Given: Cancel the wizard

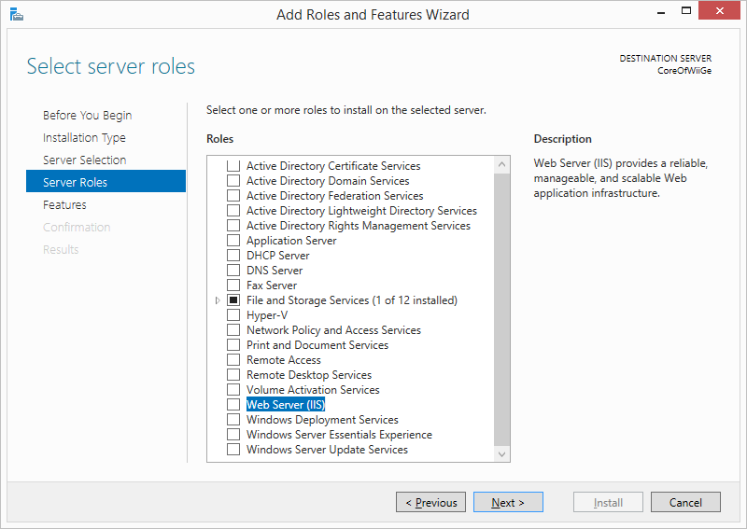Looking at the screenshot, I should [685, 502].
